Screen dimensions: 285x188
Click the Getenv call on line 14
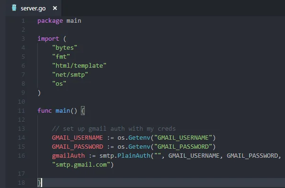point(139,138)
